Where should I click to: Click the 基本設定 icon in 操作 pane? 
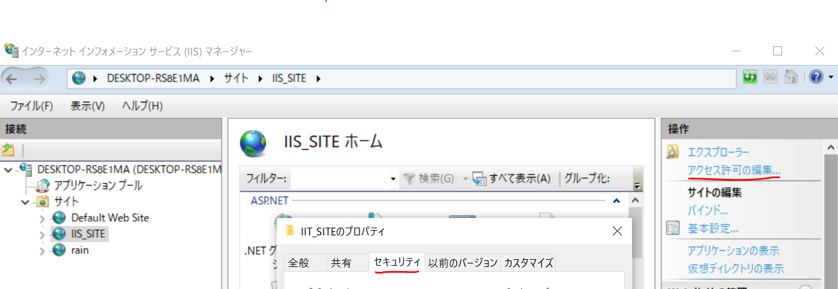(672, 228)
